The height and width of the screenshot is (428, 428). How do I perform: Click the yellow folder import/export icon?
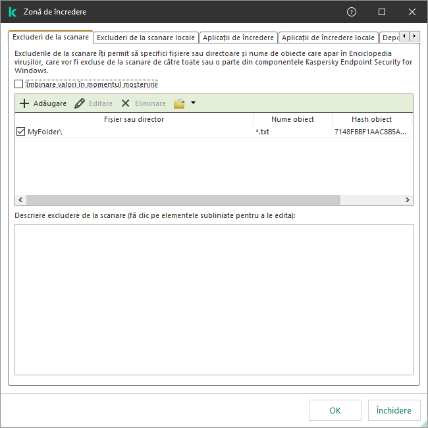[x=179, y=103]
